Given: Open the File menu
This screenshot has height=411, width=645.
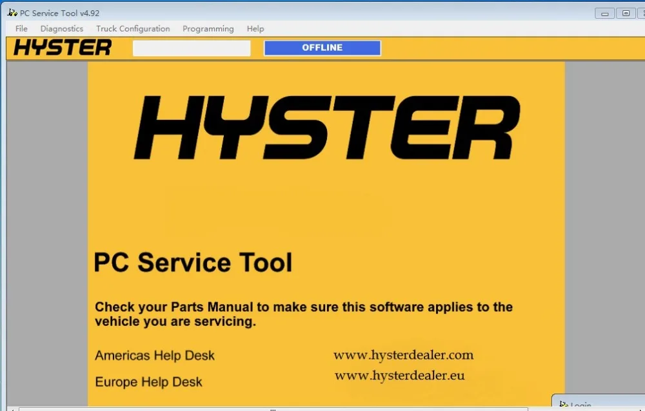Looking at the screenshot, I should (x=21, y=29).
